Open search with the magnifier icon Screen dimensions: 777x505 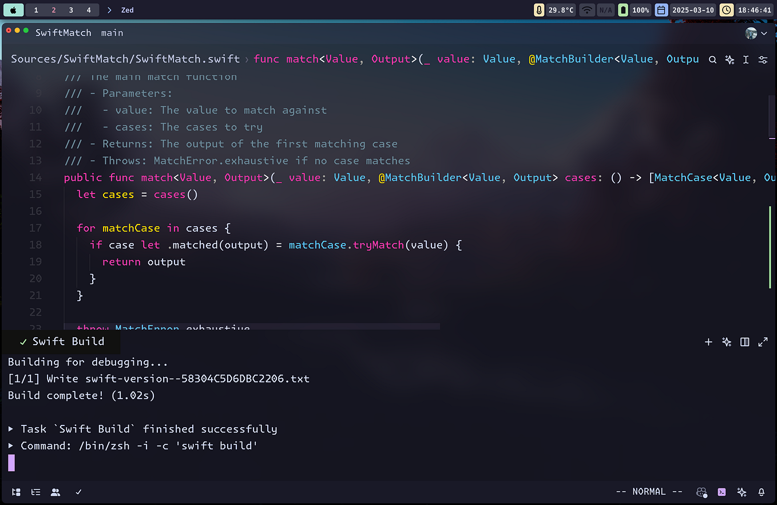(712, 59)
